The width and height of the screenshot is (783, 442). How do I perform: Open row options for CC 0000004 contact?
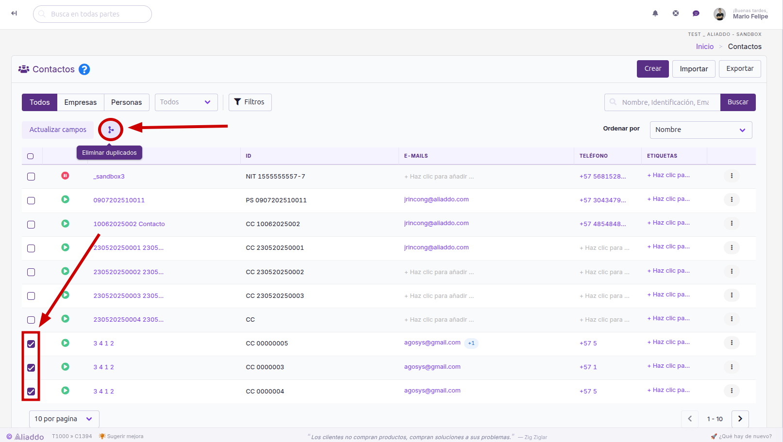click(732, 391)
